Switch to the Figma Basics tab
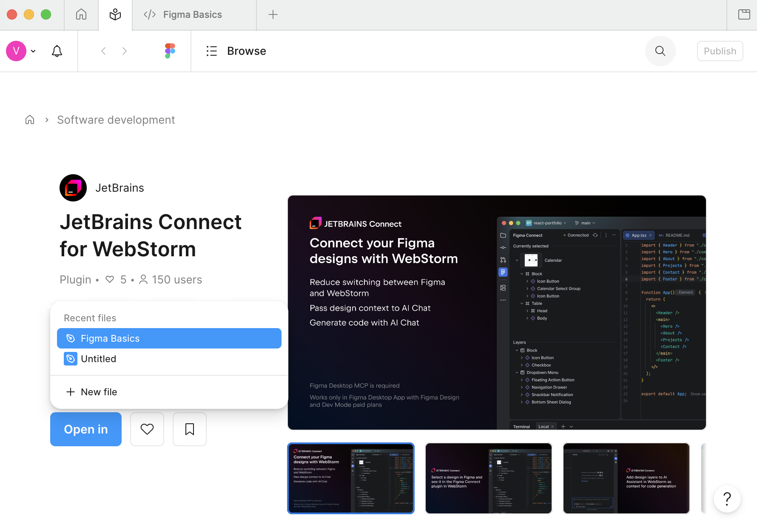The image size is (757, 527). pos(194,15)
